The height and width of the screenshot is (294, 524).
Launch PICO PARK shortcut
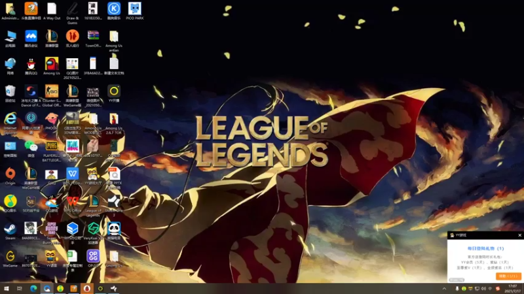click(134, 9)
